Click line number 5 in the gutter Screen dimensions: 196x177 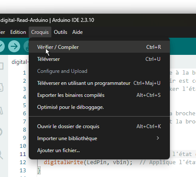(x=24, y=105)
